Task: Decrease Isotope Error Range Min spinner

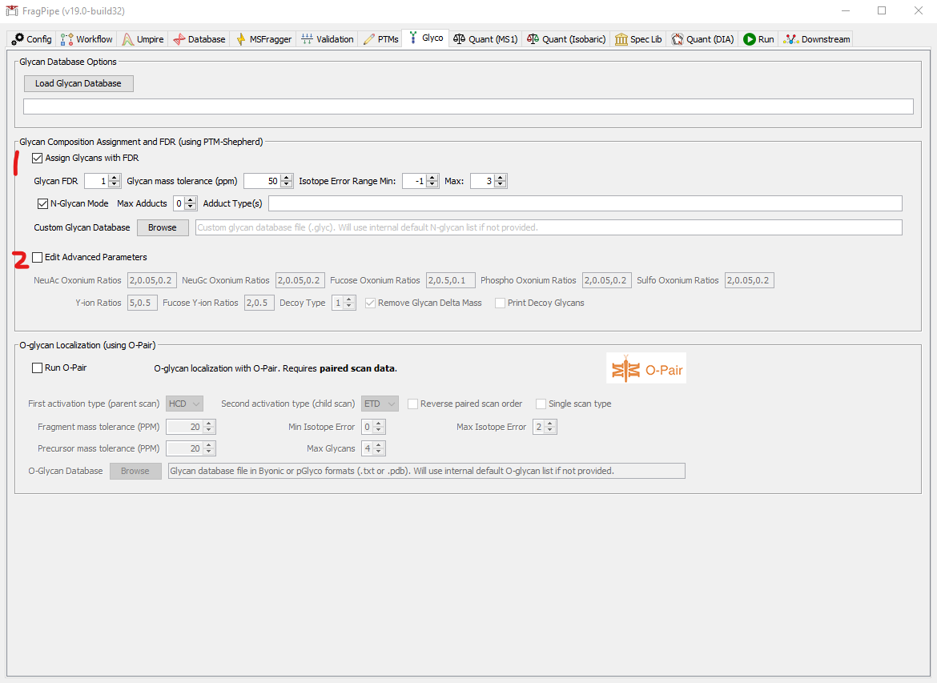Action: click(432, 185)
